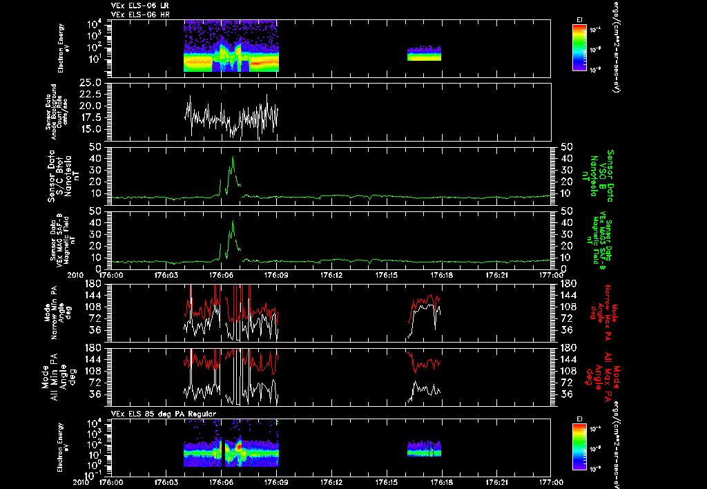The image size is (707, 489).
Task: Click the "176:09" label under the bottom spectrogram
Action: coord(276,482)
